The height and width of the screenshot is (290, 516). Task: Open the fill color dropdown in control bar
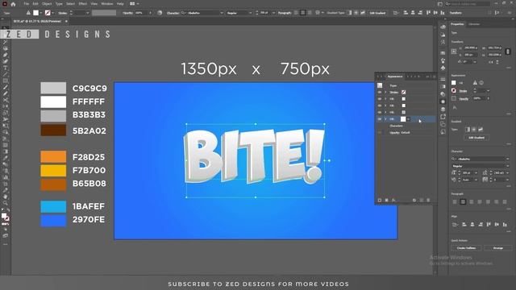41,13
